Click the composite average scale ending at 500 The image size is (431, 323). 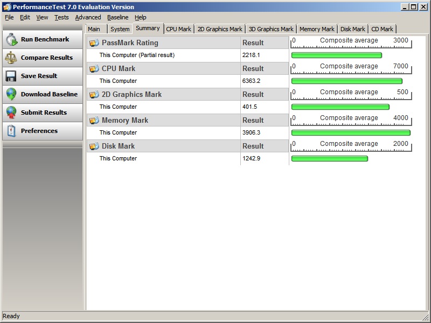pos(351,95)
